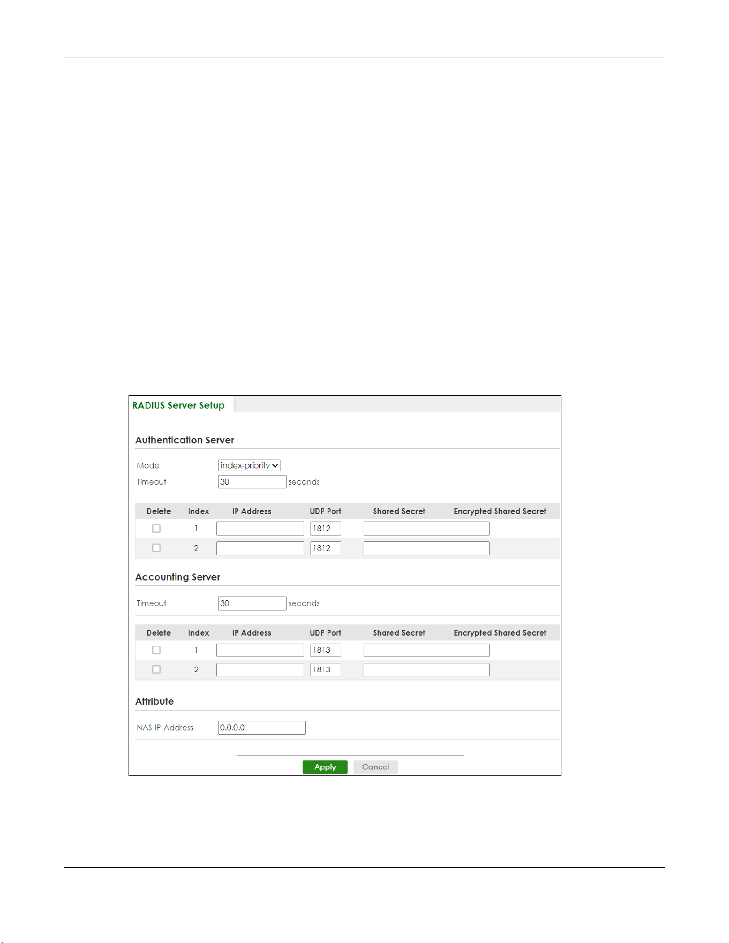Click UDP Port 1813 field in Accounting row 1
Viewport: 729px width, 943px height.
point(326,650)
